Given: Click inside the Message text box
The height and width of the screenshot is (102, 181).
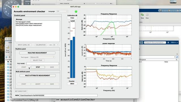Looking at the screenshot, I should [37, 31].
